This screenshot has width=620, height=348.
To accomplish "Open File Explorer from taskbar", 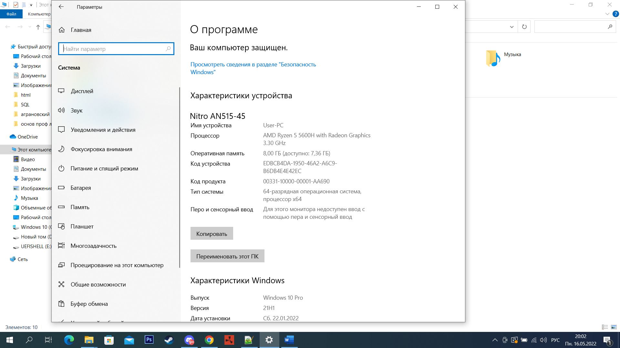I will pyautogui.click(x=89, y=340).
